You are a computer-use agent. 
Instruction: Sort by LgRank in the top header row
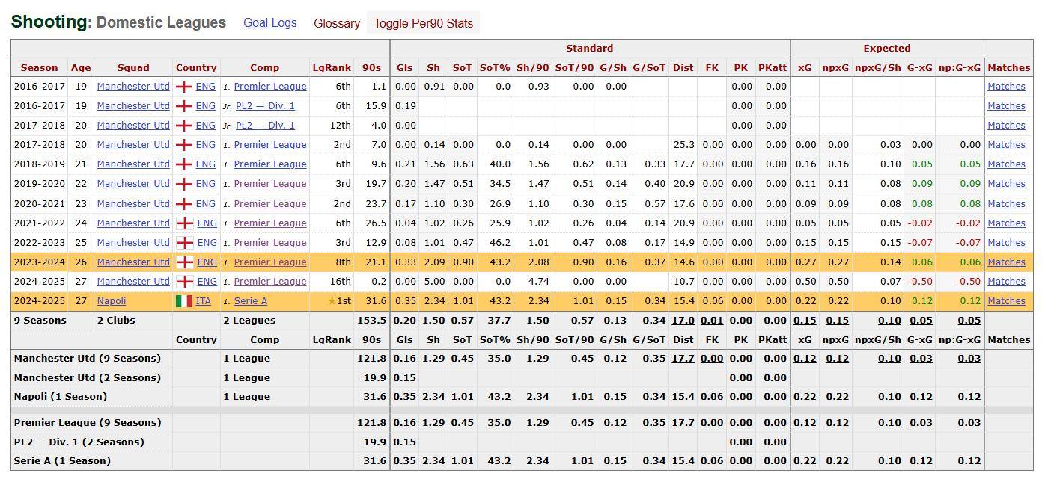pos(332,67)
